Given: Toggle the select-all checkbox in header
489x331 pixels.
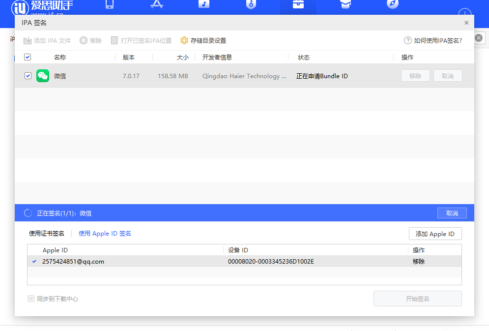Looking at the screenshot, I should (x=28, y=57).
